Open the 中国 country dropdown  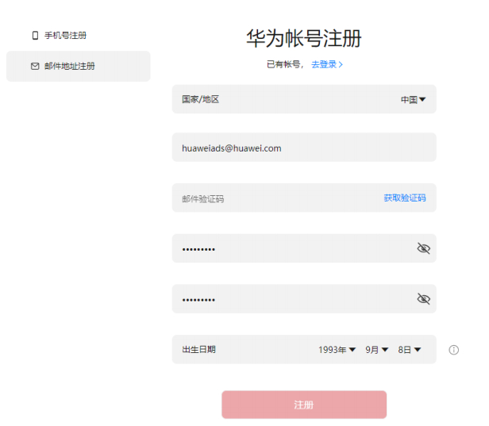pos(414,100)
